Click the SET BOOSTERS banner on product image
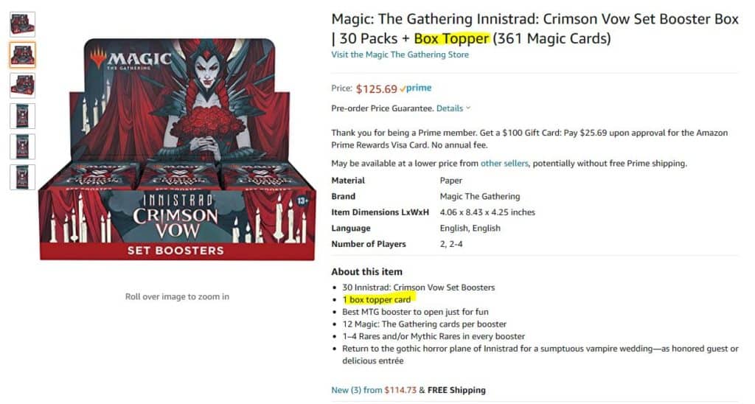 [175, 250]
